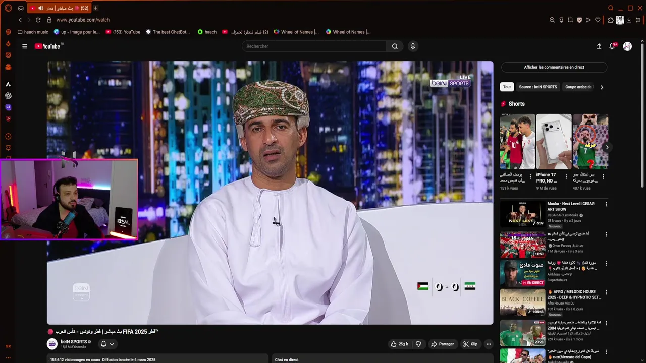The image size is (646, 363).
Task: Open beIN SPORTS channel avatar
Action: (x=52, y=344)
